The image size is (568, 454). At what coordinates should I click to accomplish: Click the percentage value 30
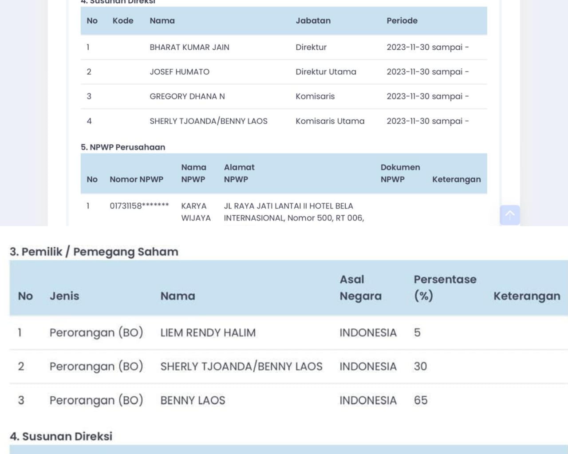[420, 366]
